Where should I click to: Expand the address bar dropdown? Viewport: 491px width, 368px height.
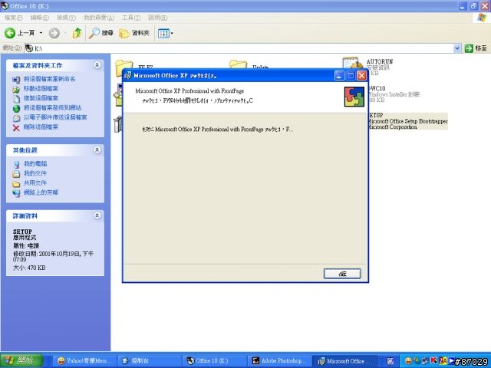(x=457, y=48)
